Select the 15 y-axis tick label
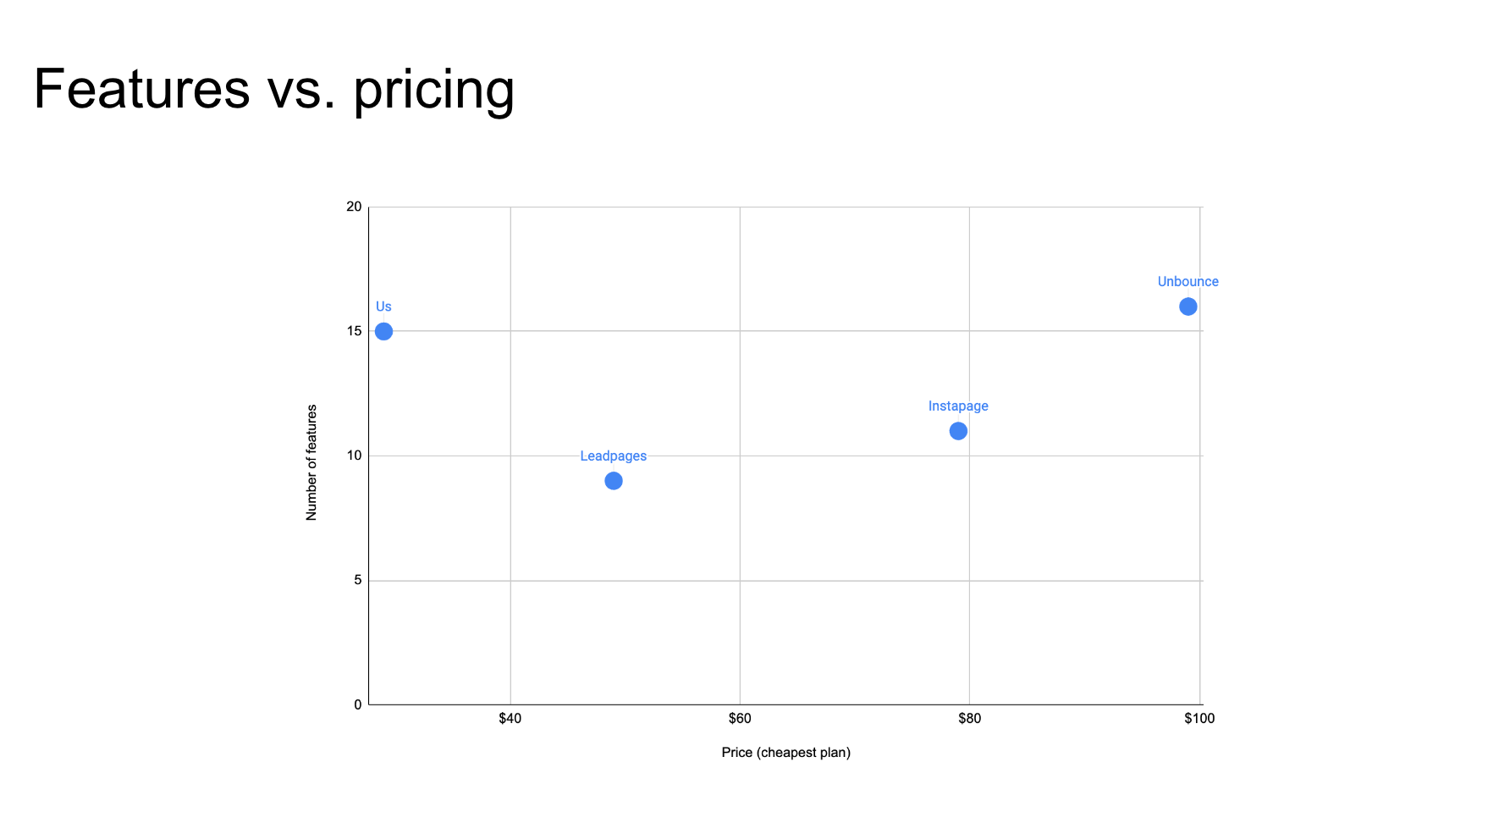 [354, 331]
